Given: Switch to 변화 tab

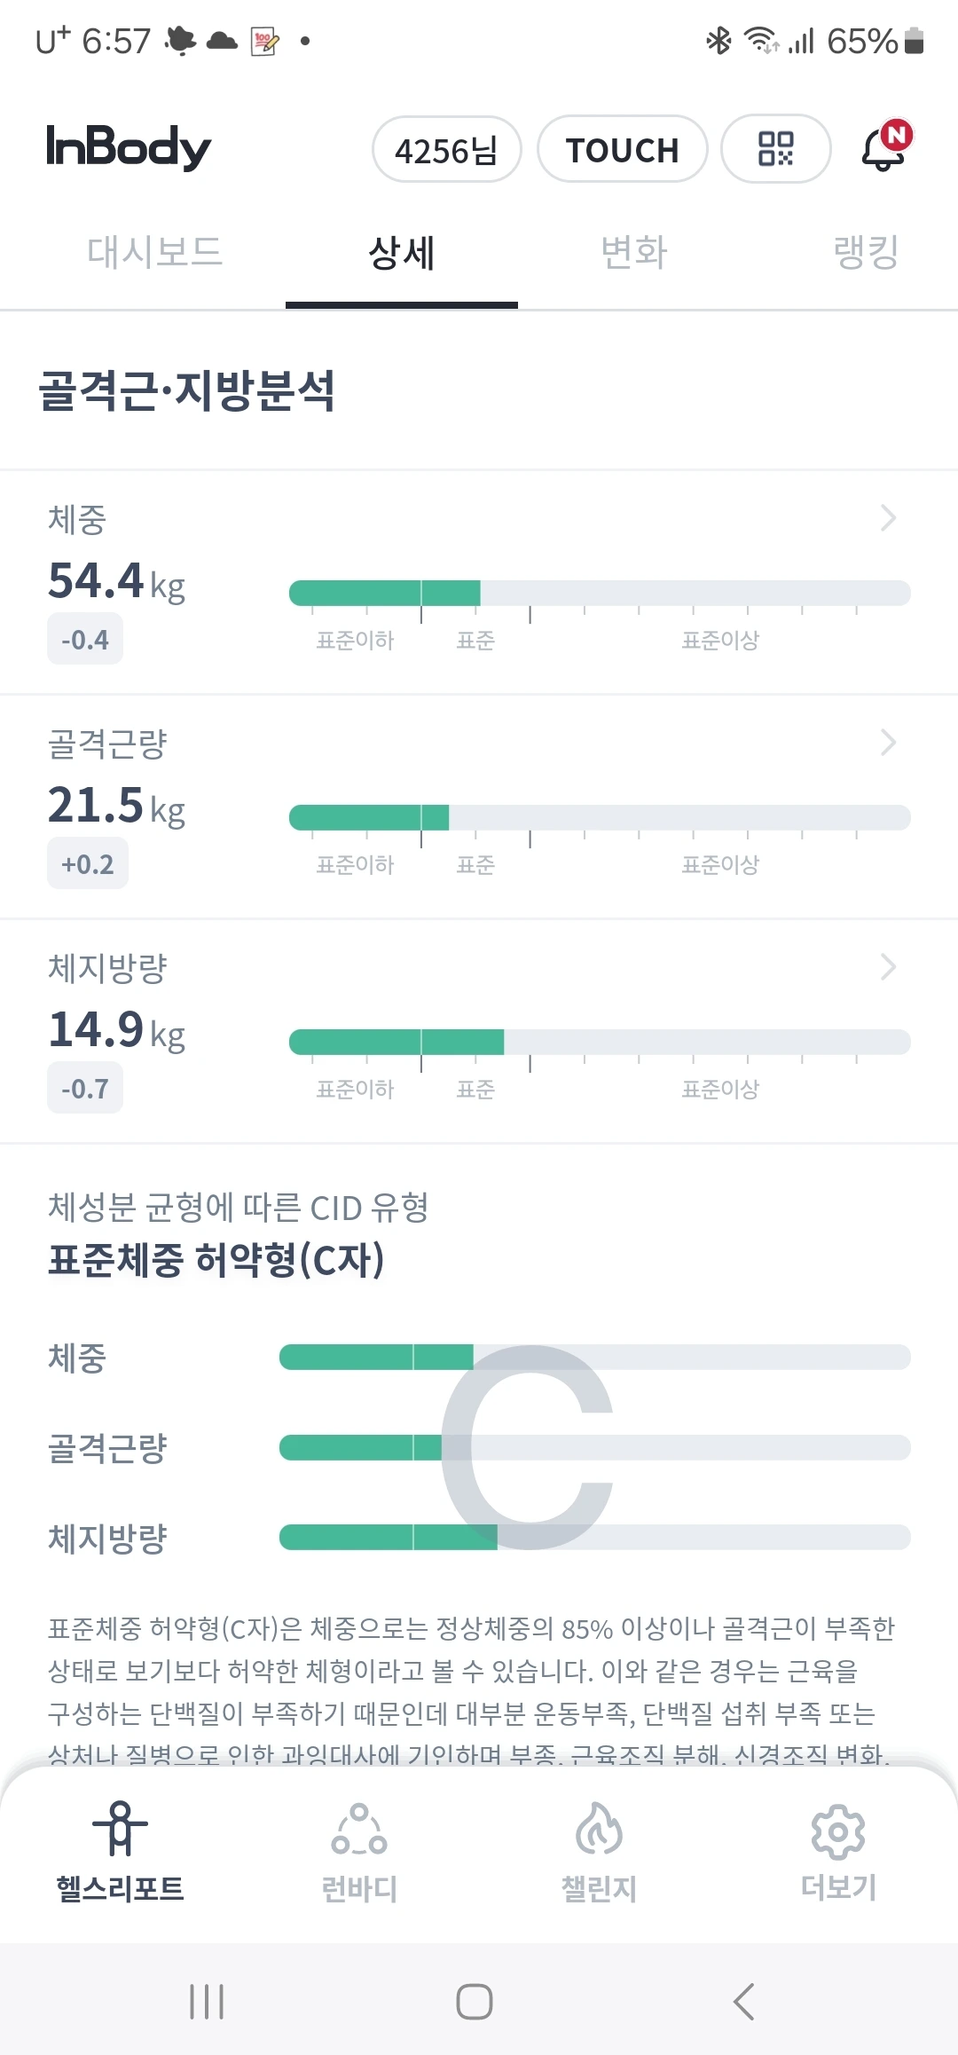Looking at the screenshot, I should coord(633,253).
